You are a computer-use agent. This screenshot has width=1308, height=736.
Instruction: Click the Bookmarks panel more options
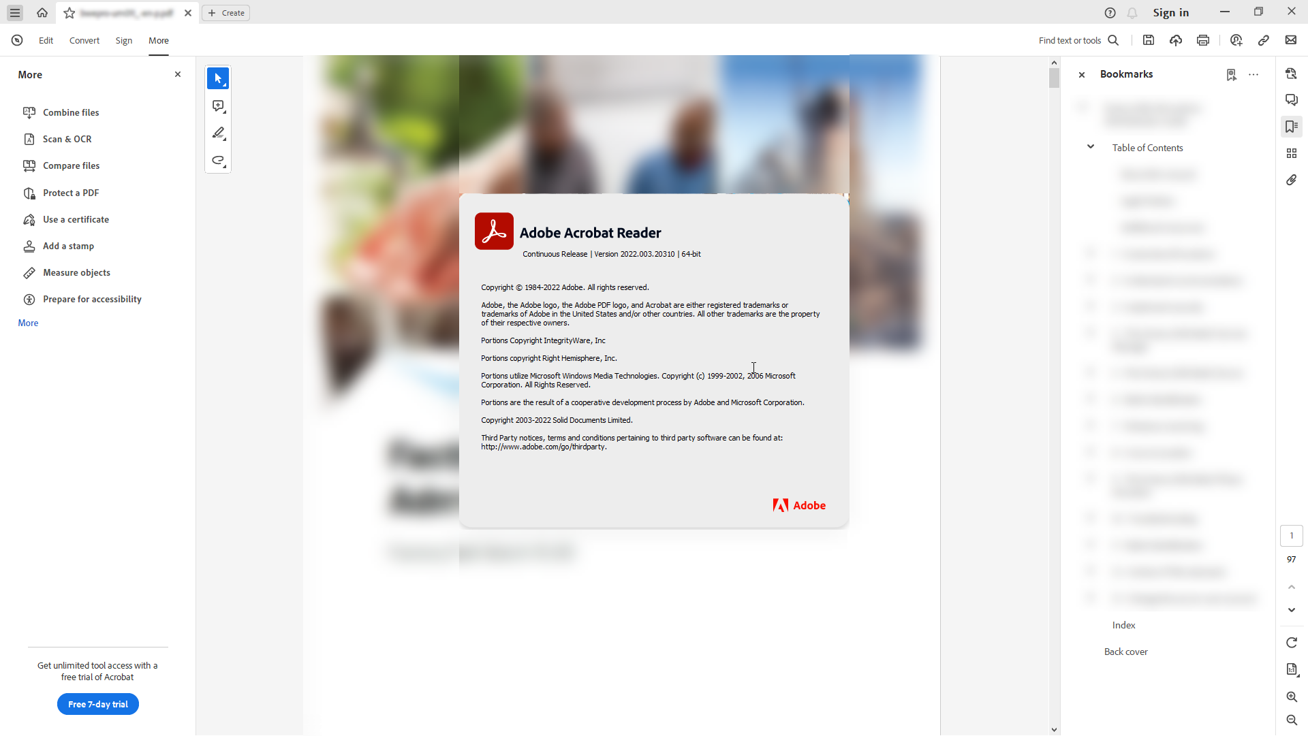coord(1253,74)
